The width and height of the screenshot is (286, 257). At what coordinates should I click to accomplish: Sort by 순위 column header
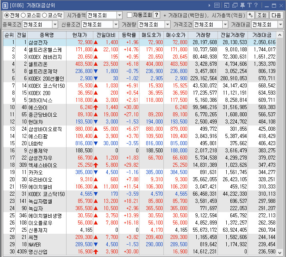tap(9, 35)
